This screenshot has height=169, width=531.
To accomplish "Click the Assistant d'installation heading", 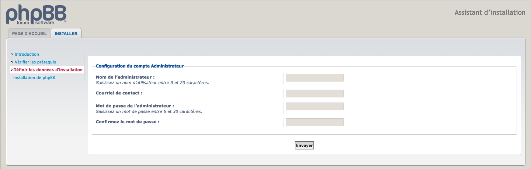I will click(x=490, y=13).
